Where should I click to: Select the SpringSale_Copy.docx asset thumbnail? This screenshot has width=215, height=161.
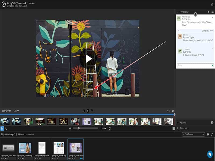(x=42, y=148)
